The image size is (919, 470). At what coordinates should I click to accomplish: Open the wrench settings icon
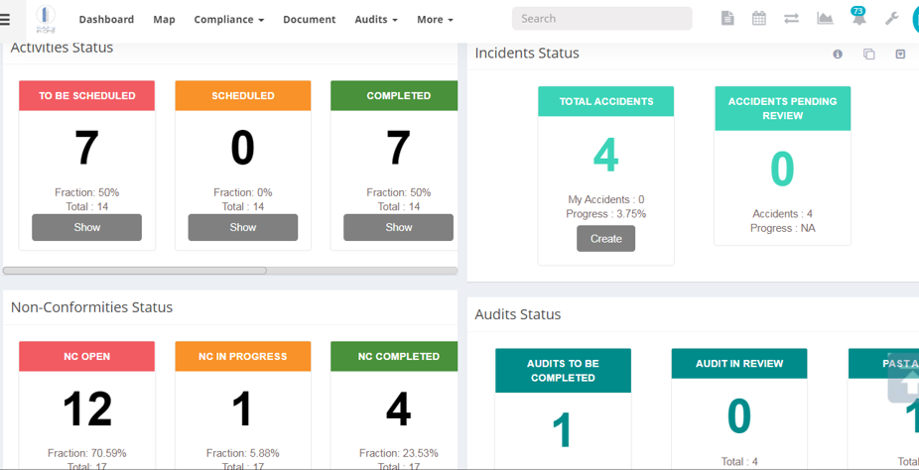[x=891, y=19]
